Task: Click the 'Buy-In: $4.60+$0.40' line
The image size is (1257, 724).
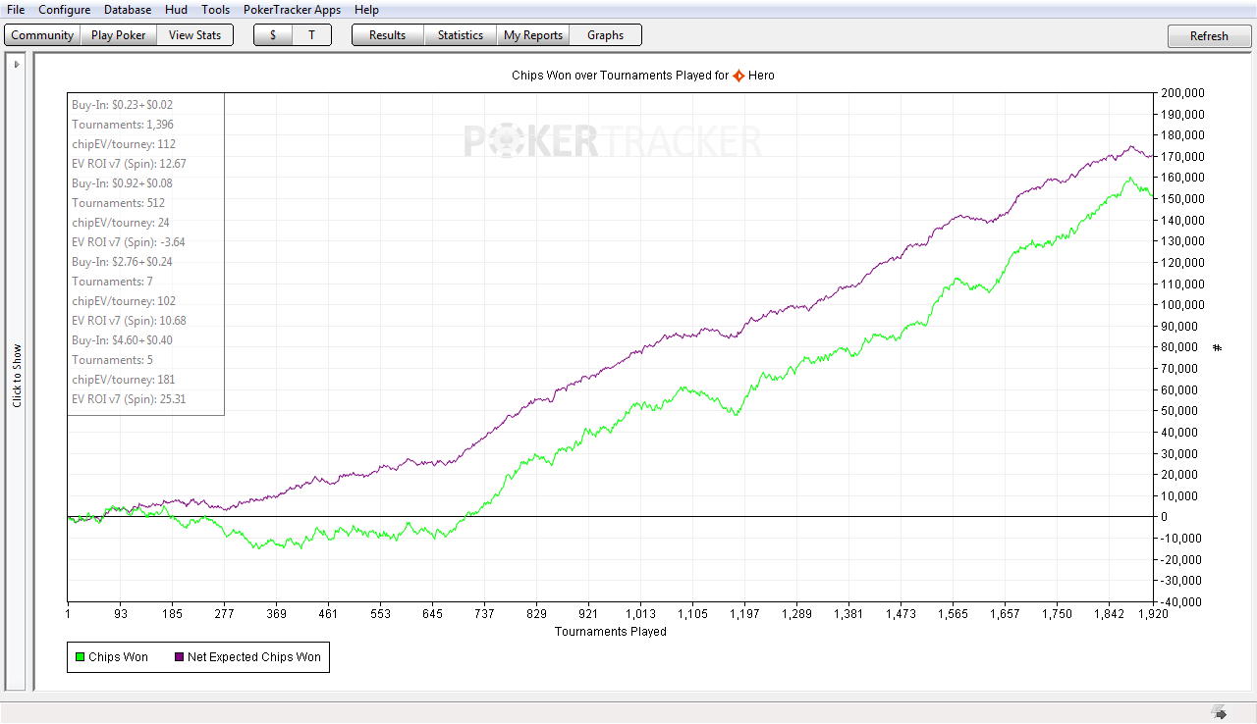Action: 122,340
